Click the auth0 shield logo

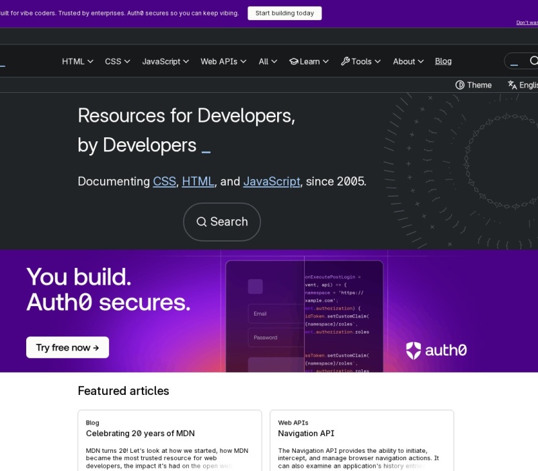pos(413,351)
